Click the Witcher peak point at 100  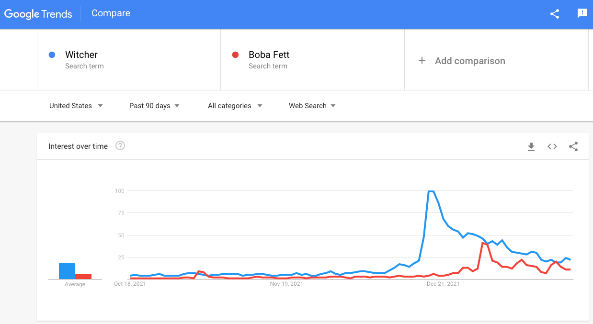pyautogui.click(x=430, y=191)
